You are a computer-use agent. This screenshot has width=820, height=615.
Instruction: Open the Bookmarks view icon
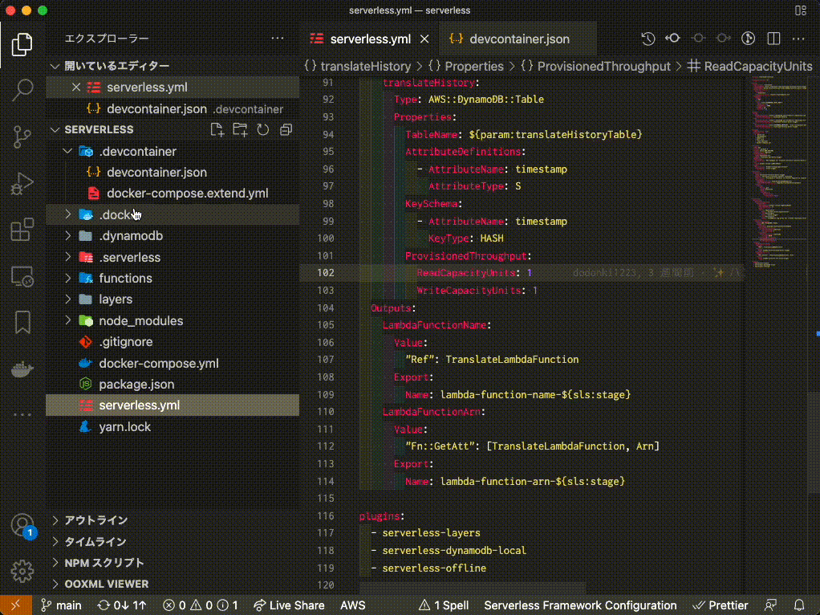[x=22, y=322]
